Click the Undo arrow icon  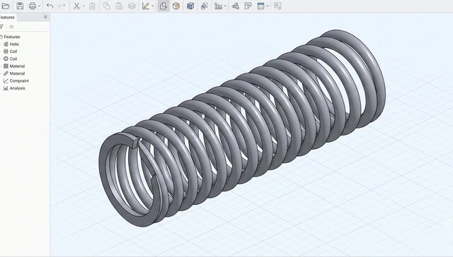(50, 6)
